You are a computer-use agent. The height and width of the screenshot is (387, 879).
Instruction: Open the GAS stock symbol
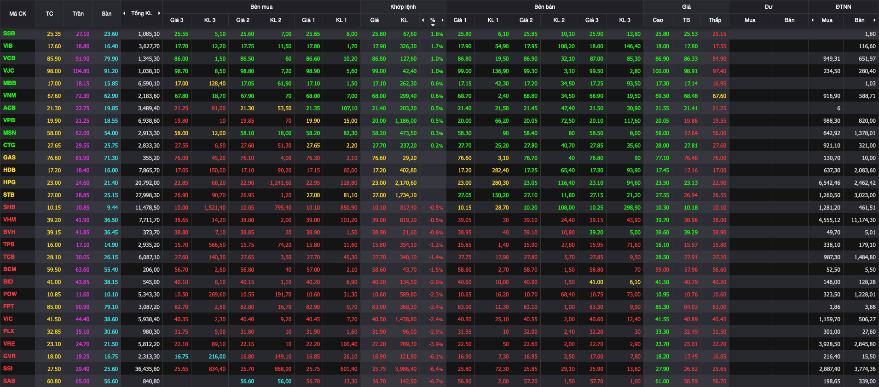pos(9,158)
